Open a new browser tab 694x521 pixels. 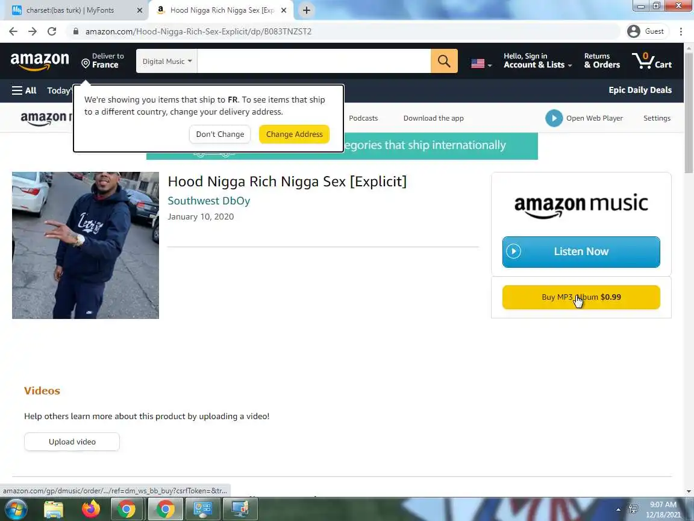click(x=306, y=10)
